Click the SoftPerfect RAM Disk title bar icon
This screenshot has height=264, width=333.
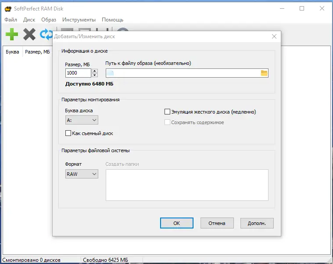pyautogui.click(x=8, y=9)
